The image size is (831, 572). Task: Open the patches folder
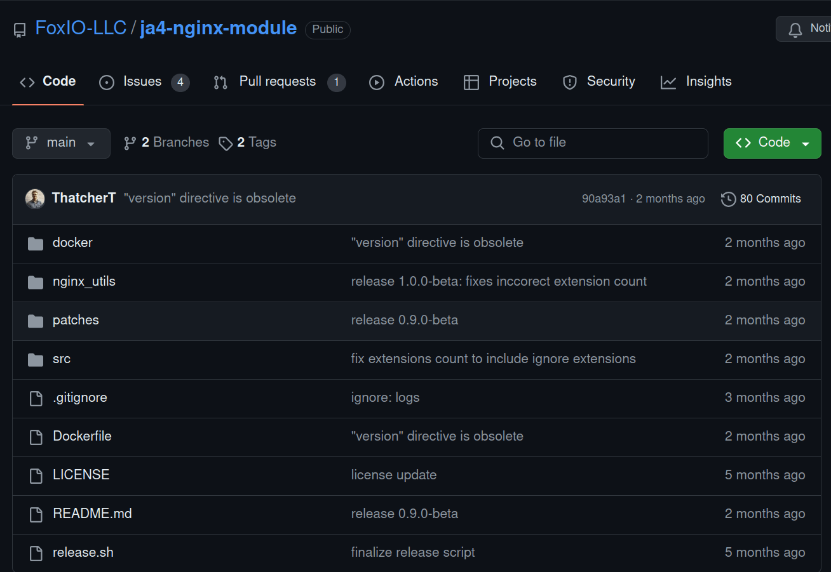76,320
